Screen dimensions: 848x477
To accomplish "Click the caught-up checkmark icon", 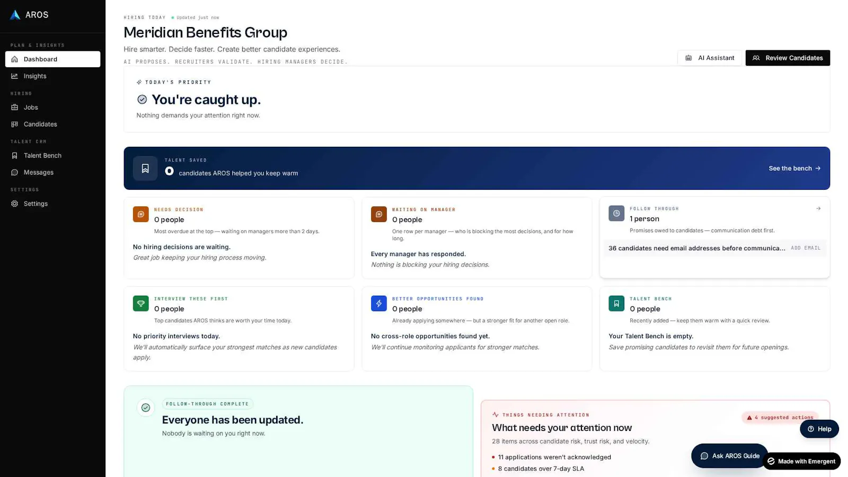I will click(x=142, y=100).
